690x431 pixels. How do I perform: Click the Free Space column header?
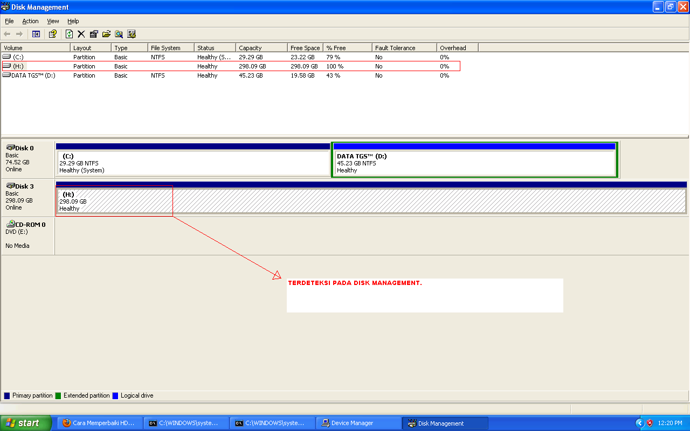point(305,47)
